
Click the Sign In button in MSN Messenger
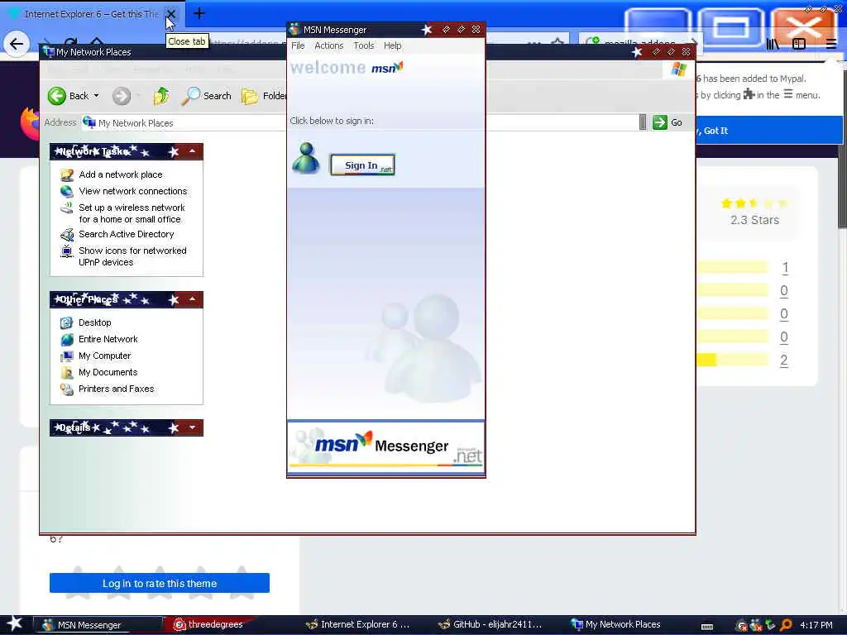tap(362, 165)
